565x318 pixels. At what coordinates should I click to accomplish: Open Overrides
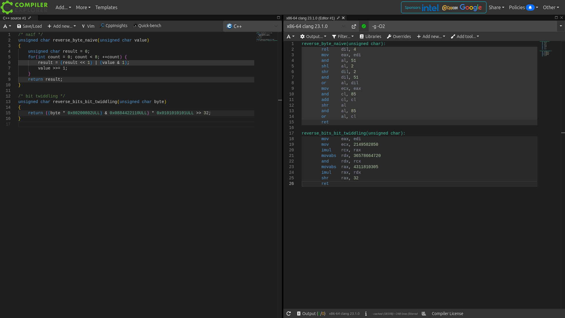tap(399, 37)
